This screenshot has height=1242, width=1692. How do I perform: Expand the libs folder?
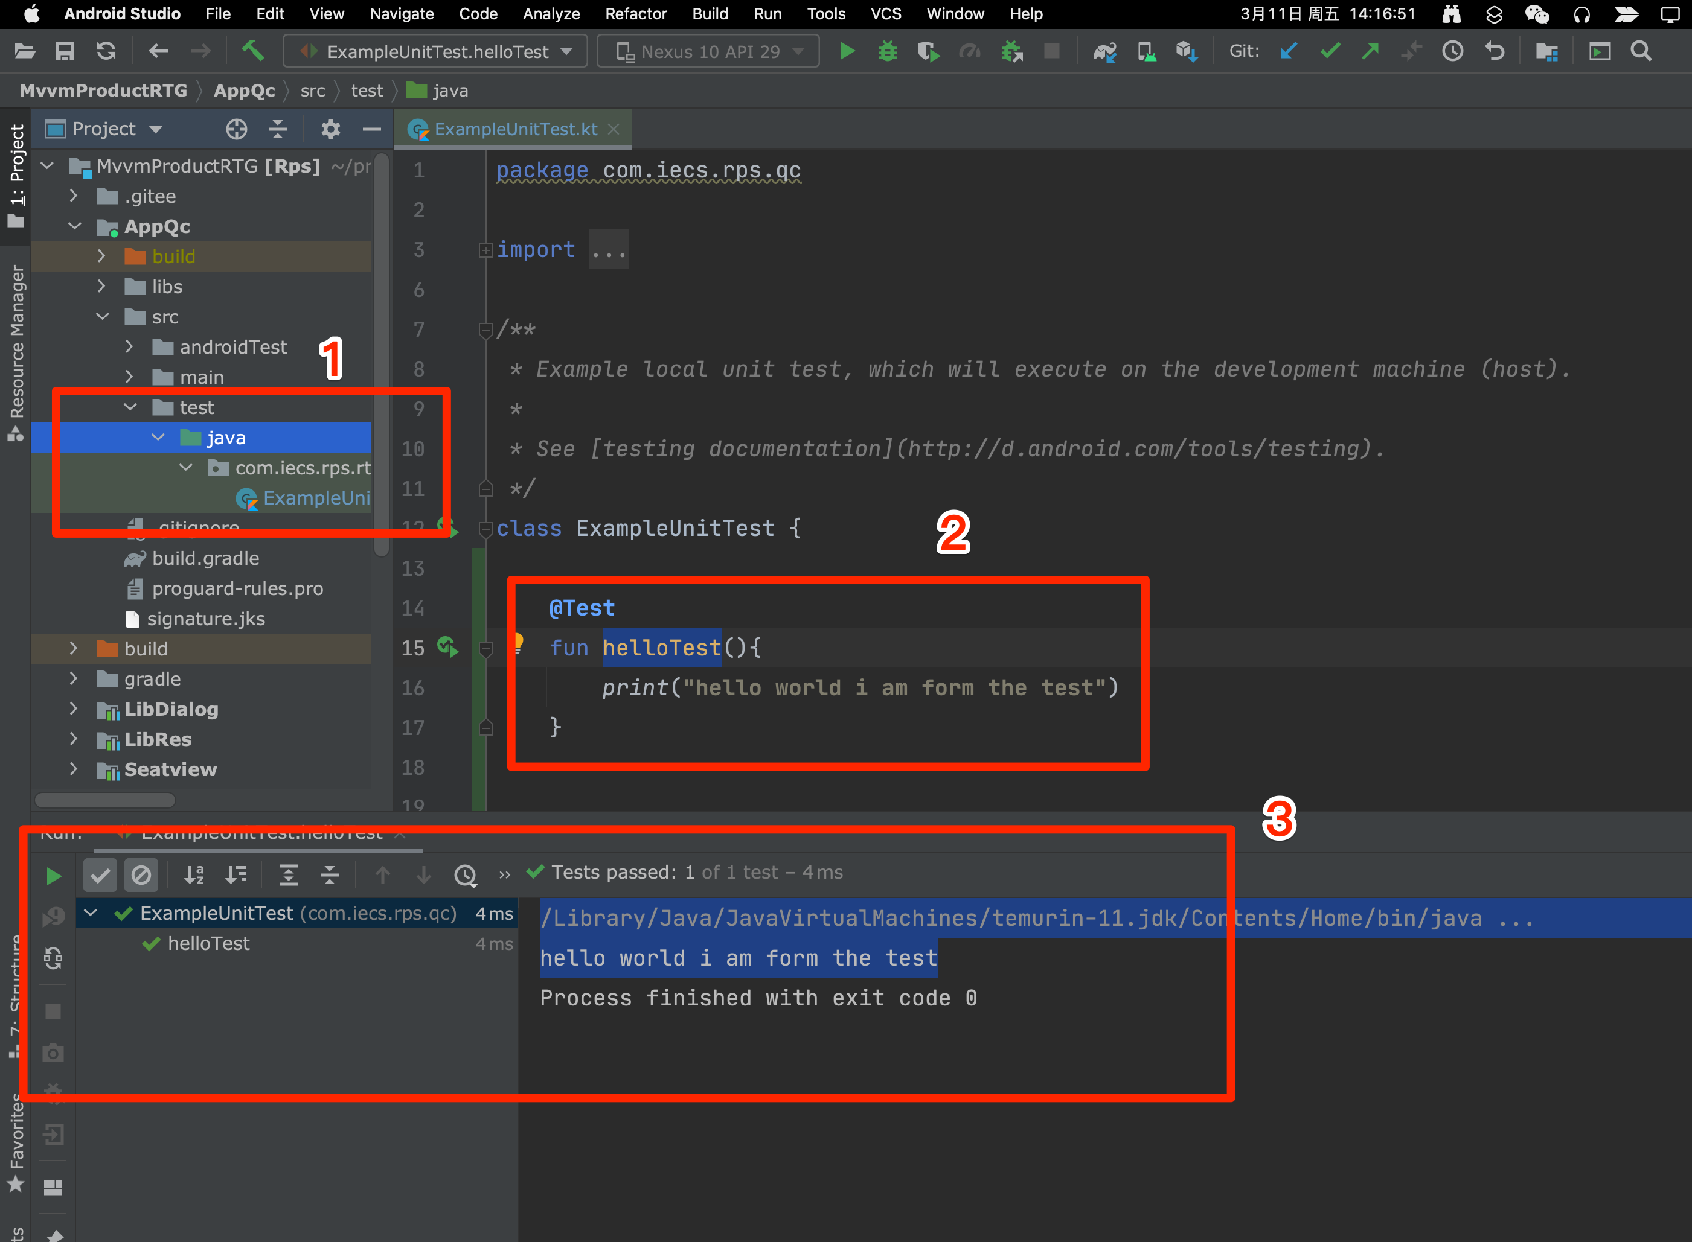[101, 287]
